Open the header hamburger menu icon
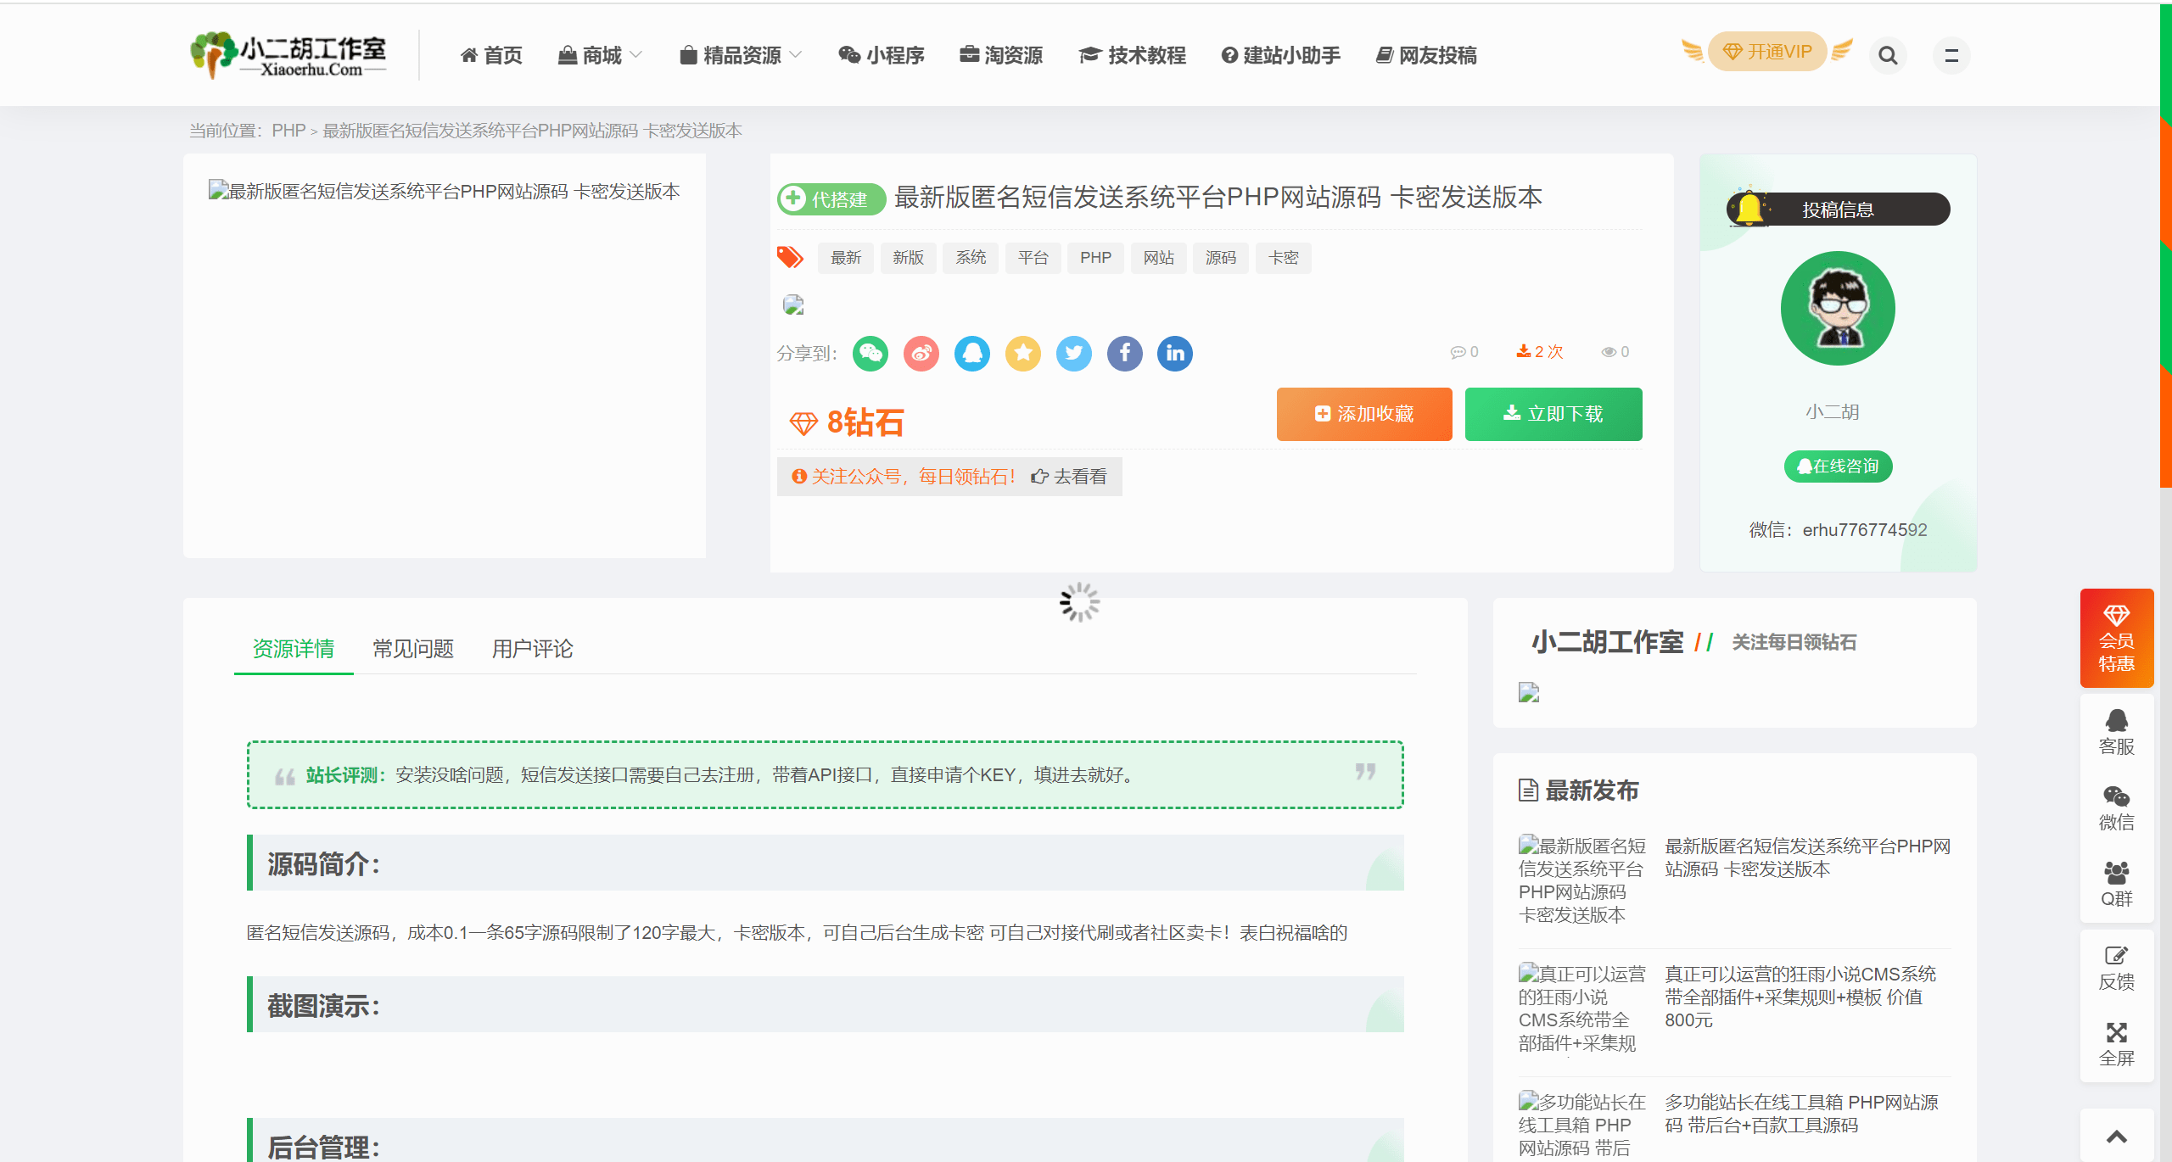This screenshot has height=1162, width=2172. (1951, 55)
